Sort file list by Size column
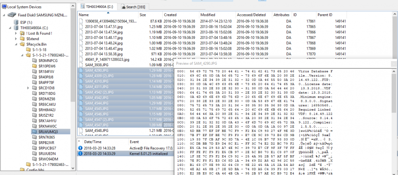Screen dimensions: 398x175 tap(150, 15)
